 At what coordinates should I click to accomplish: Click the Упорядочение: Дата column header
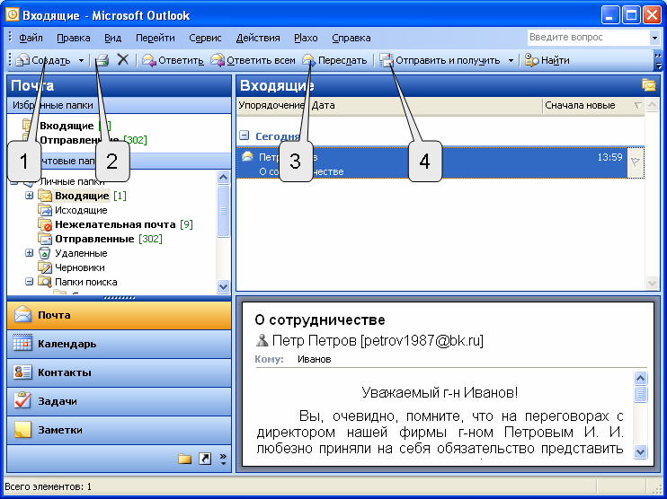pyautogui.click(x=286, y=105)
